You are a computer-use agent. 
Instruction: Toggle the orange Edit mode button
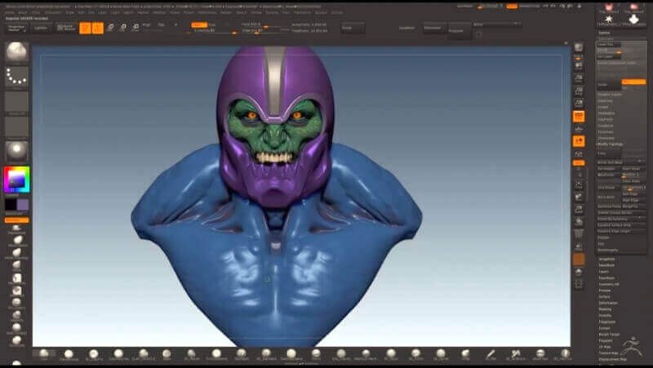click(x=85, y=28)
